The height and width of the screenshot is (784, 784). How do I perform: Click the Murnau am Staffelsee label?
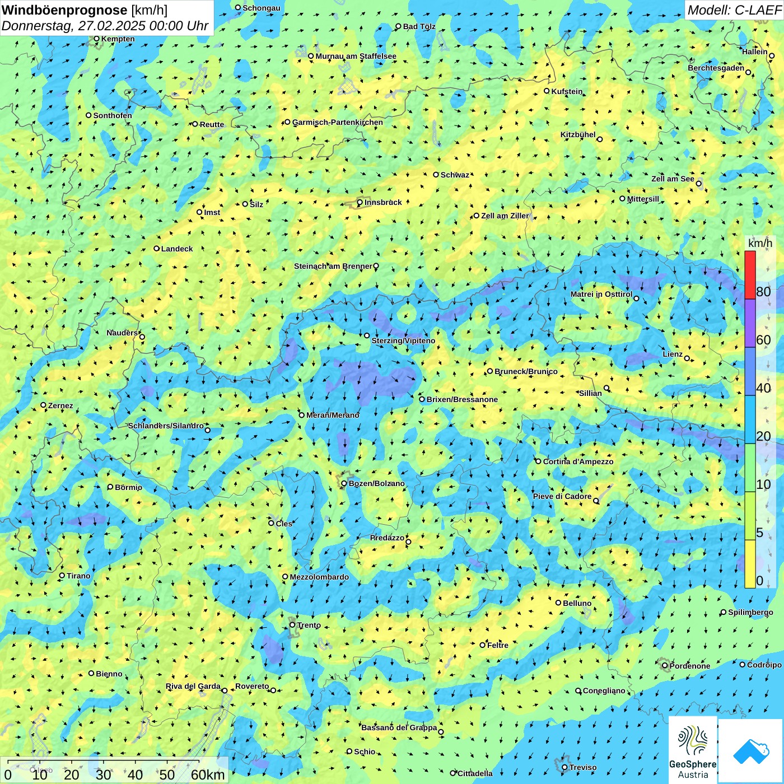pyautogui.click(x=356, y=56)
